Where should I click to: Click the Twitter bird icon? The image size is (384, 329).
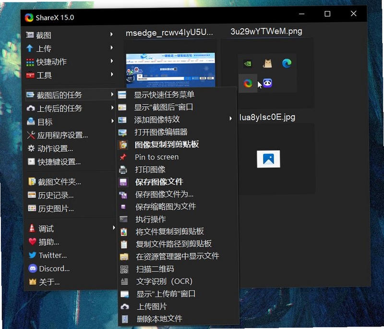pyautogui.click(x=32, y=255)
